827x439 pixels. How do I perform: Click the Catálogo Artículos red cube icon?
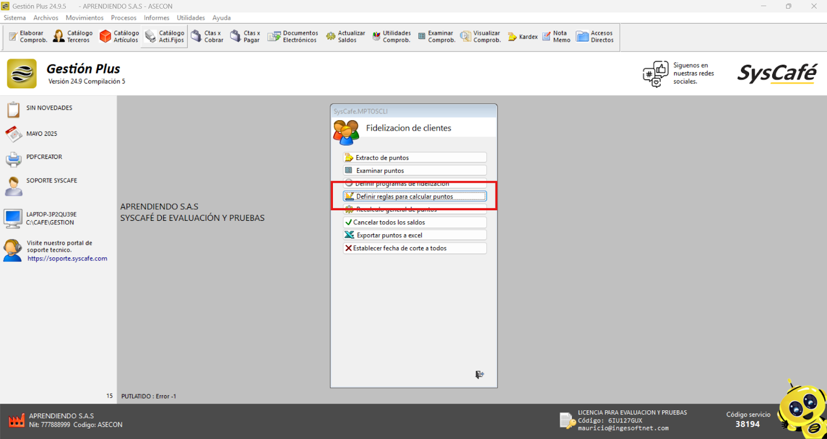[105, 36]
